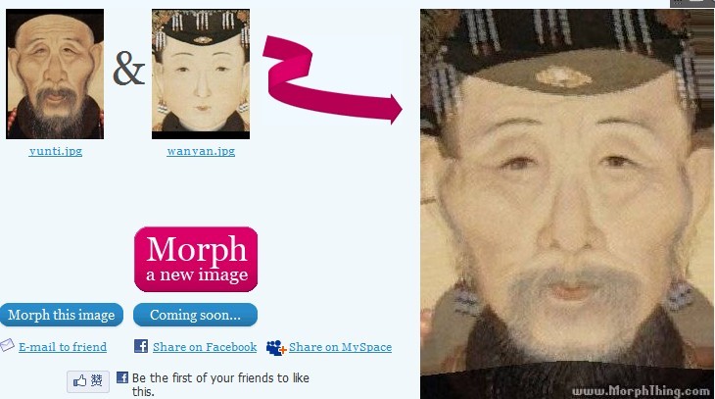Click the Coming soon... button

tap(195, 315)
